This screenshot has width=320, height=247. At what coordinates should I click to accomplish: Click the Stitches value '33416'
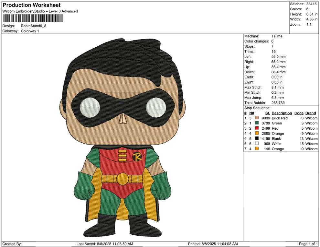tap(311, 4)
